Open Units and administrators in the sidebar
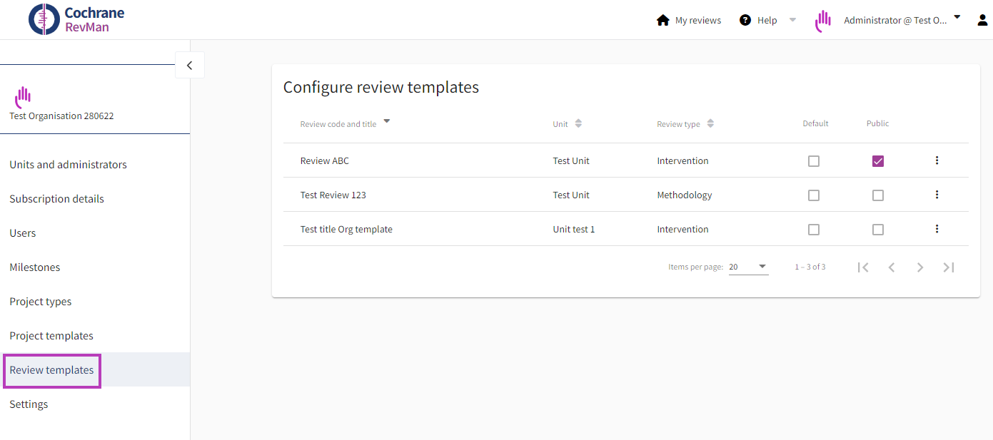 point(68,165)
